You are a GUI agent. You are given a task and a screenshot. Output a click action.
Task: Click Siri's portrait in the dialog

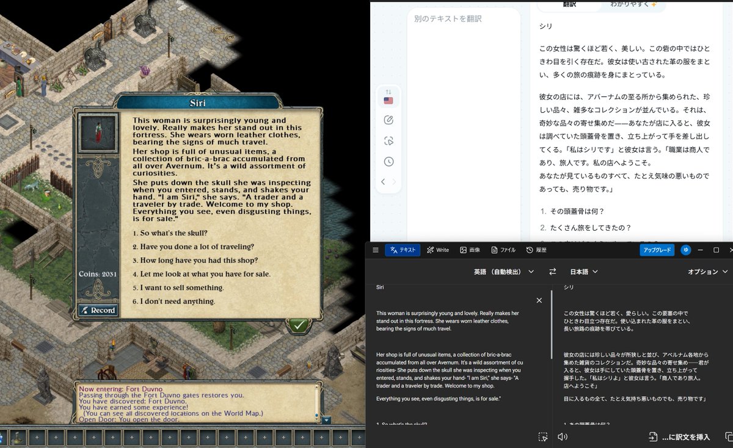pos(97,132)
